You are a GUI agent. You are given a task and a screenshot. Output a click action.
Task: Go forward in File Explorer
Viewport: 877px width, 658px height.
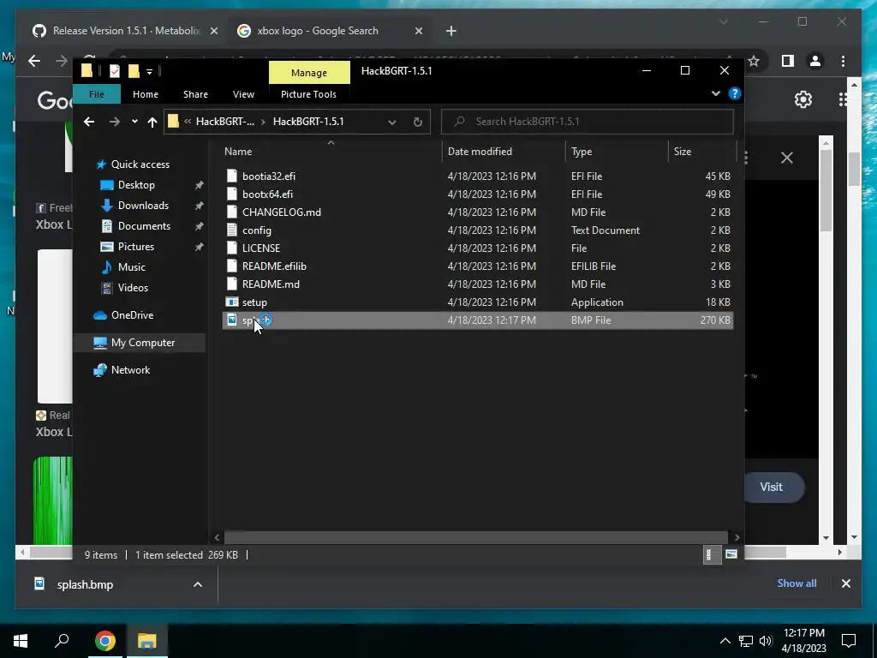(x=114, y=122)
